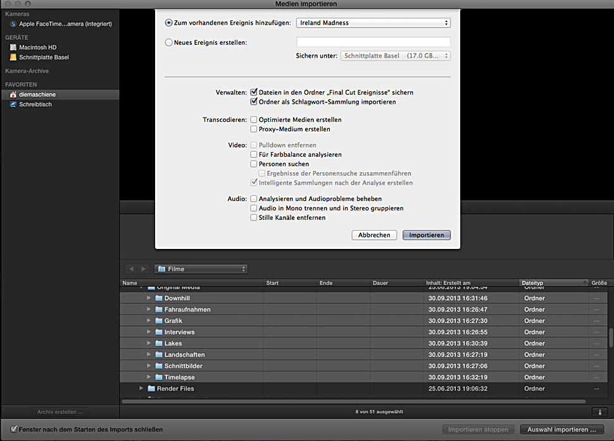Select 'Neues Ereignis erstellen' radio button
Screen dimensions: 614x441
click(168, 43)
